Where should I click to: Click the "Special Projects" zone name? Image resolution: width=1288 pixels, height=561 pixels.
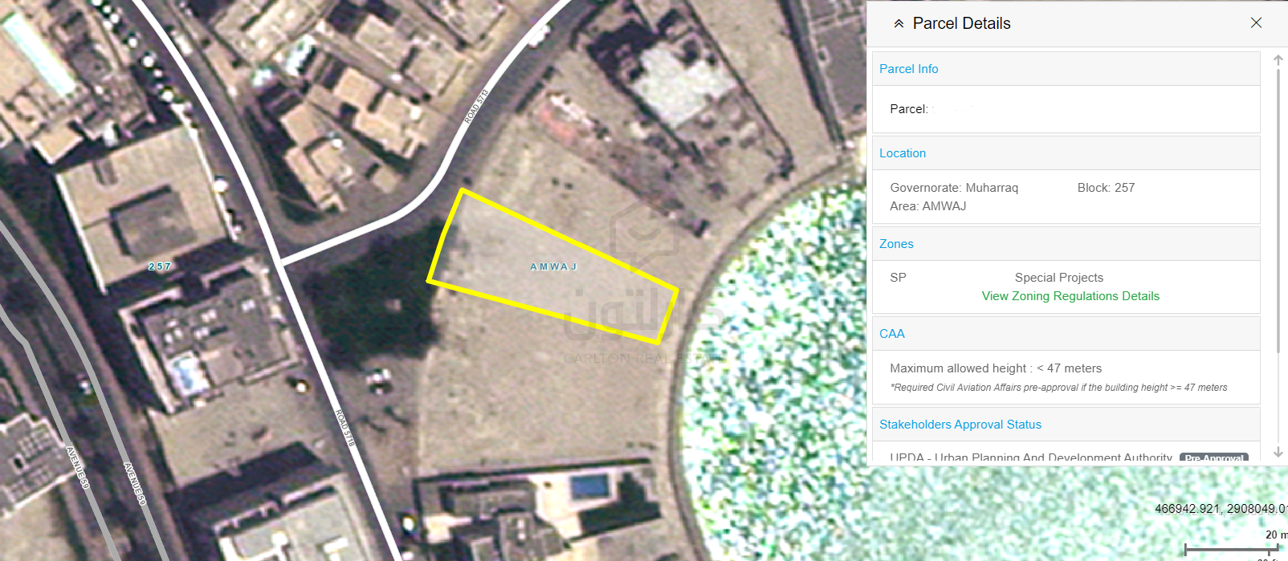(1059, 278)
